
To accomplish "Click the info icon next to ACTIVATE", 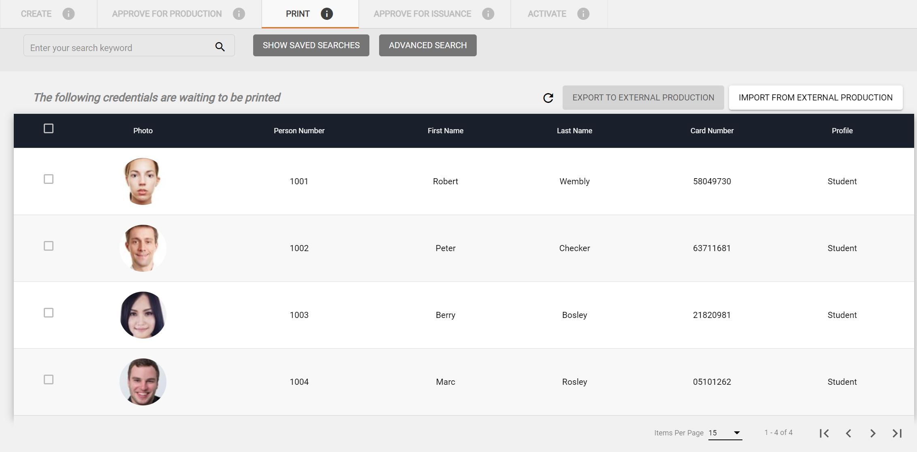I will [x=583, y=14].
